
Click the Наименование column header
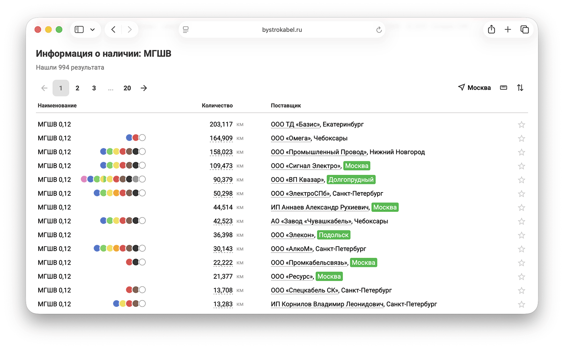click(x=57, y=106)
